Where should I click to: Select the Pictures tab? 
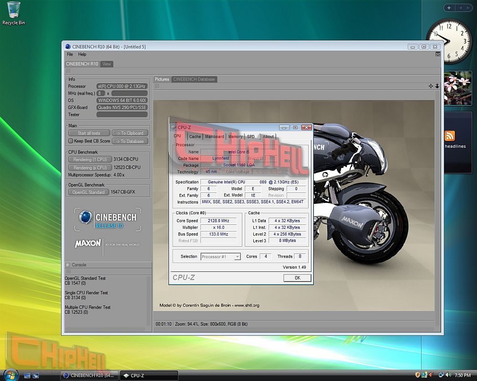click(x=162, y=80)
